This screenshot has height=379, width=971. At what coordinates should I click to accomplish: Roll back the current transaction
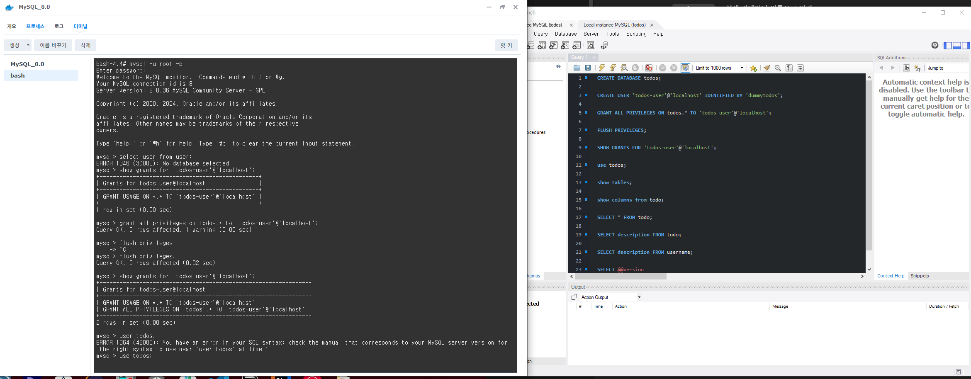click(x=674, y=68)
